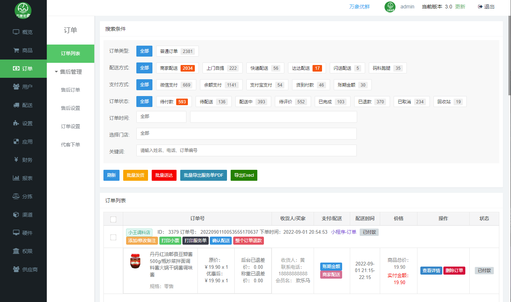Viewport: 511px width, 302px height.
Task: Click the 关键词 search input field
Action: pos(246,150)
